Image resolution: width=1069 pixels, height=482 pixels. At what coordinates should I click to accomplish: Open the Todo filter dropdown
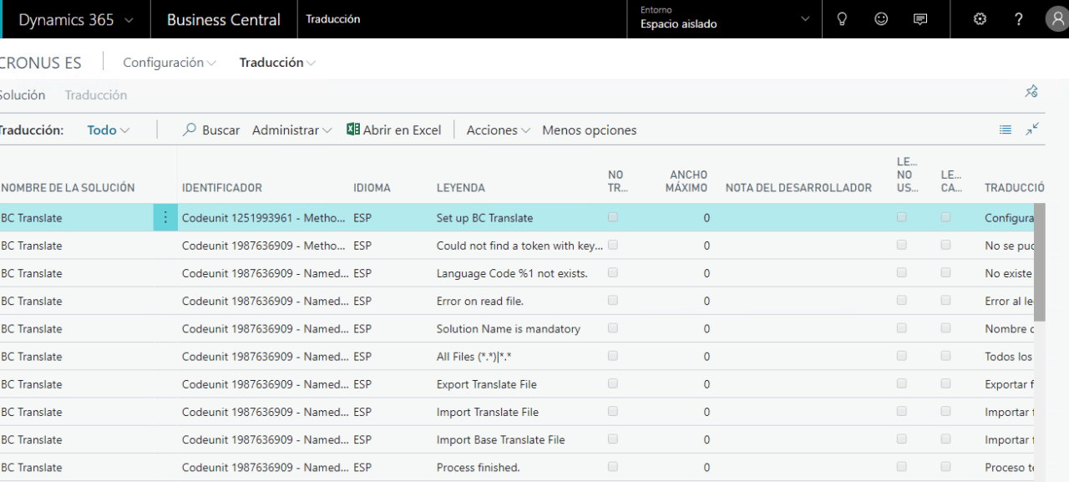pos(109,130)
